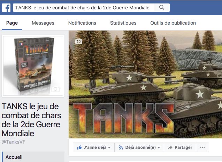The image size is (222, 162).
Task: Open the Notifications tab
Action: 82,23
